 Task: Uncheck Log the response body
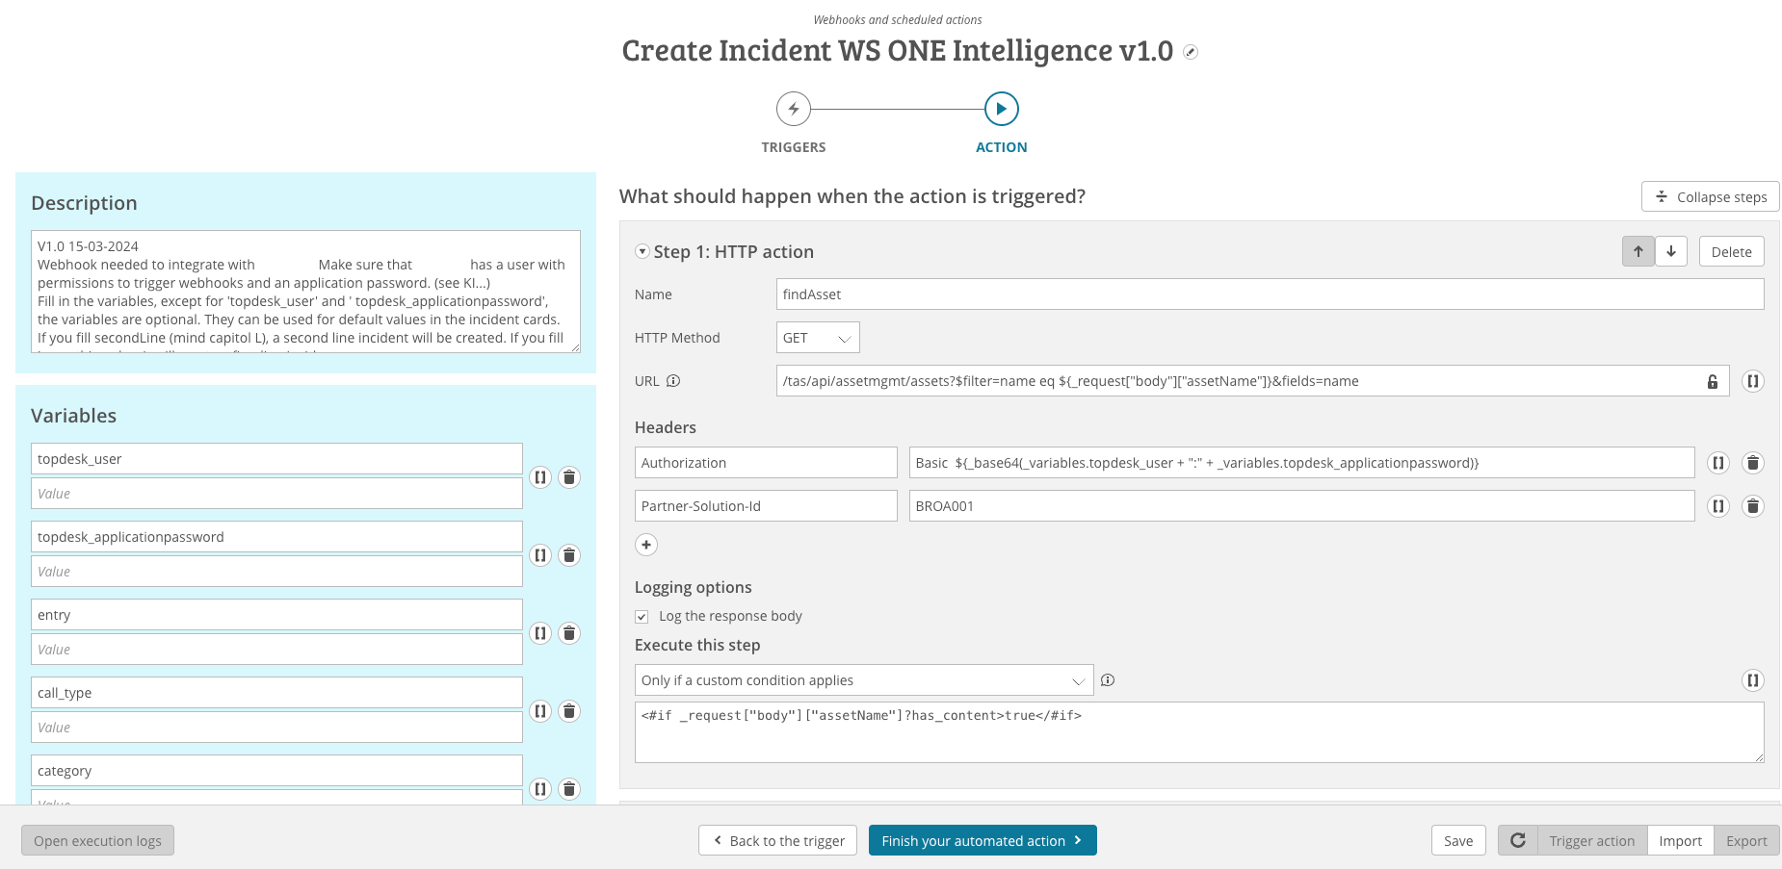point(642,616)
